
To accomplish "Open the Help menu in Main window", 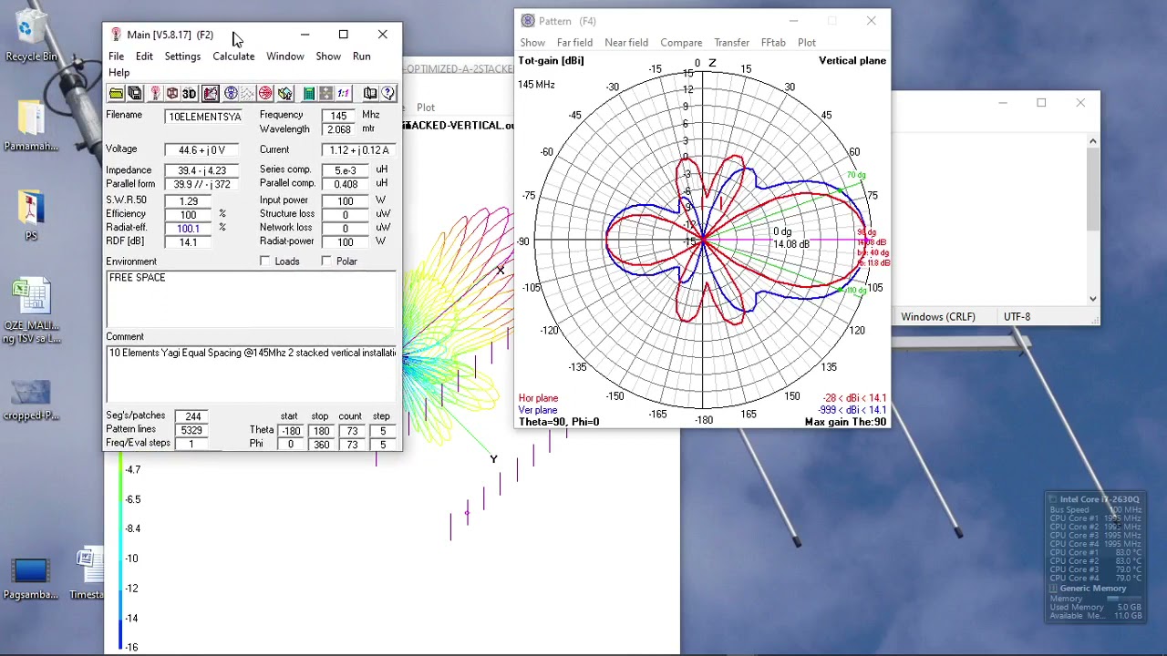I will pyautogui.click(x=119, y=73).
